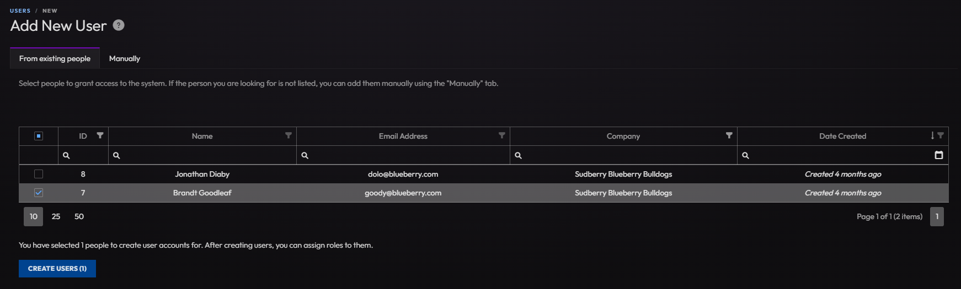
Task: Click the ID column header
Action: tap(83, 136)
